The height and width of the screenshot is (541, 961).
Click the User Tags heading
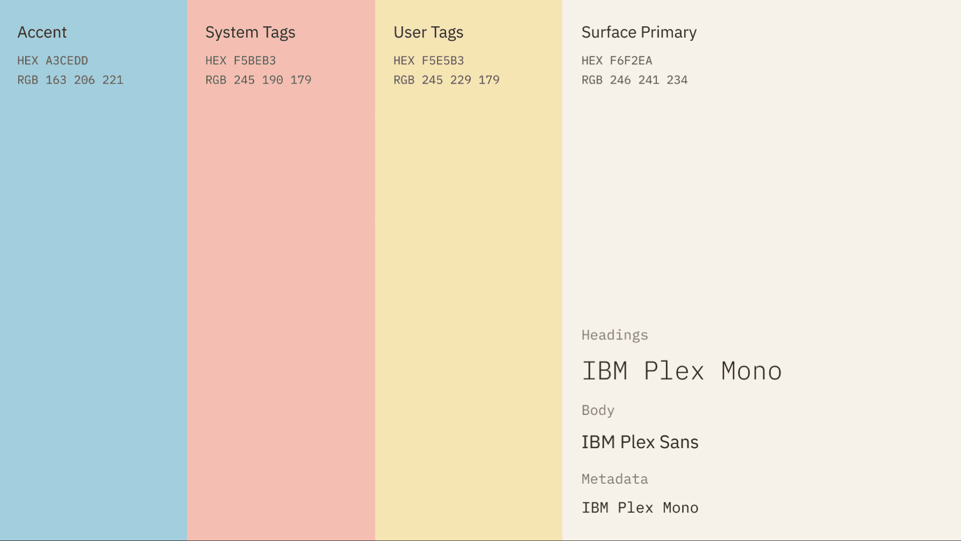[x=428, y=33]
